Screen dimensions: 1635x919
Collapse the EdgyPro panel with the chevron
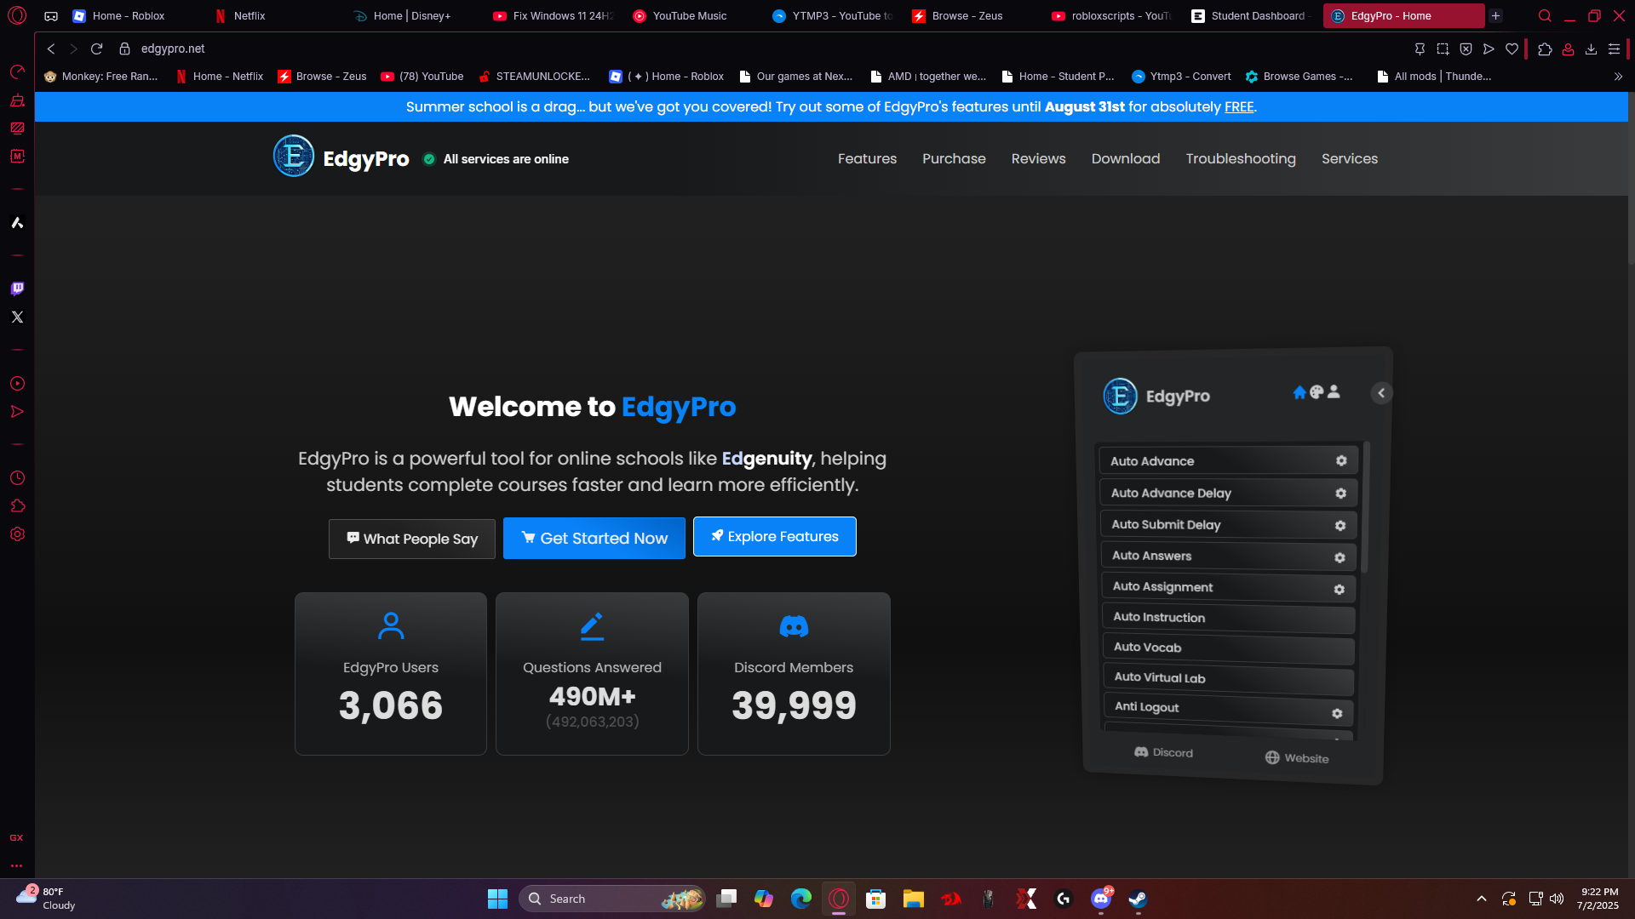click(x=1381, y=392)
